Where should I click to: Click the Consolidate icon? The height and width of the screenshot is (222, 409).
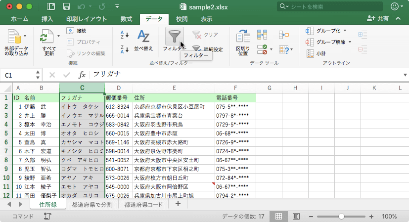[x=284, y=35]
